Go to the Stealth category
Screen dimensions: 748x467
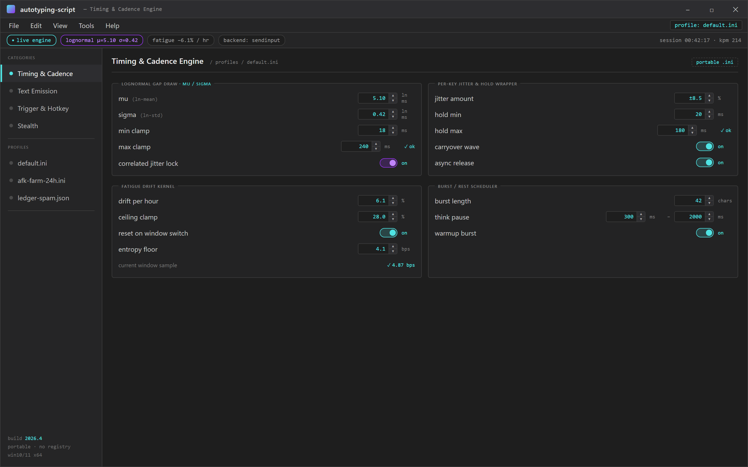point(51,126)
